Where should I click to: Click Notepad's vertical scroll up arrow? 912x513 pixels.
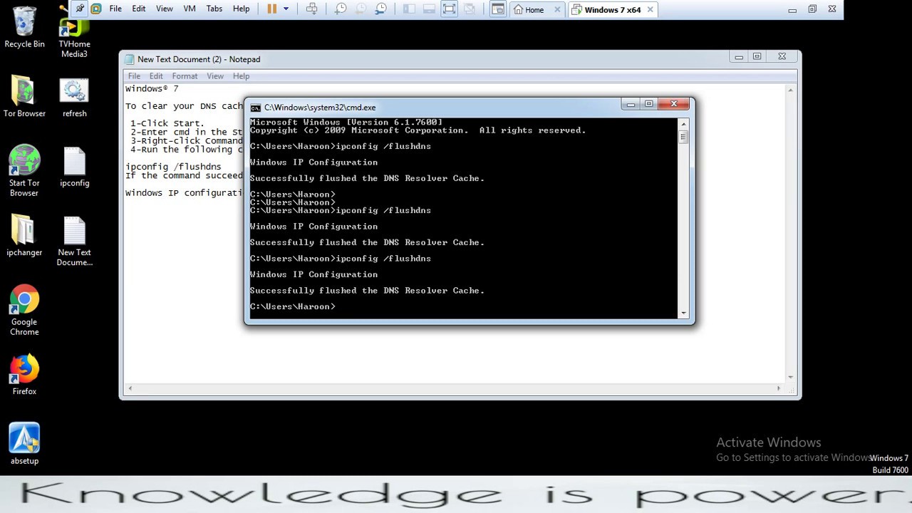[x=790, y=89]
